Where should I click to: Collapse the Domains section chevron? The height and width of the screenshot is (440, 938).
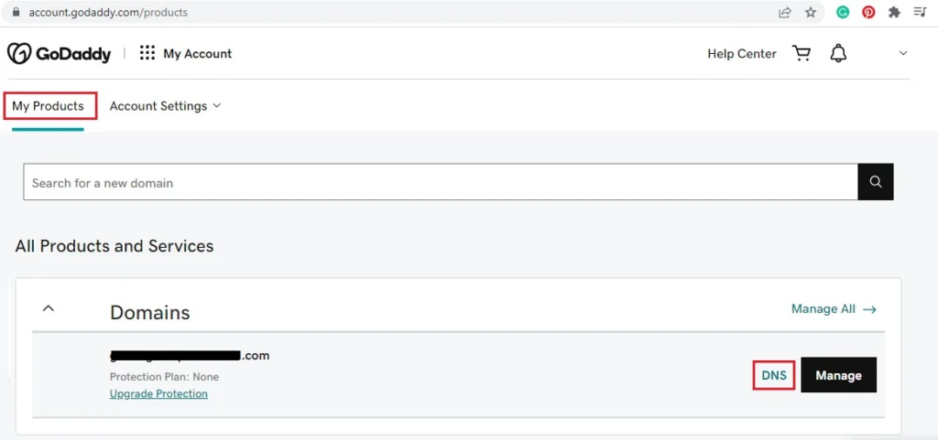coord(49,308)
